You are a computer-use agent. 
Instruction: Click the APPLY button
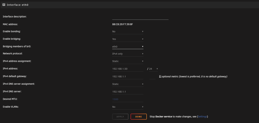coord(120,117)
